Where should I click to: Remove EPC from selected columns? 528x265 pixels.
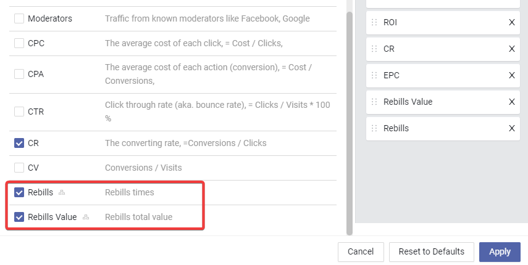[x=511, y=75]
